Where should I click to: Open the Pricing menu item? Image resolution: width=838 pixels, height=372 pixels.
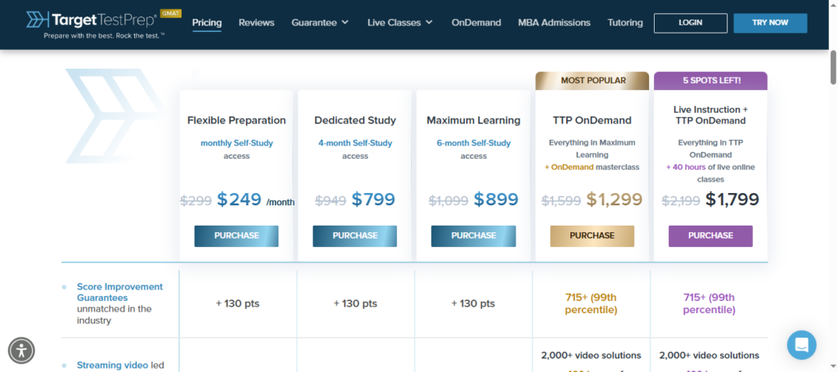pyautogui.click(x=207, y=23)
